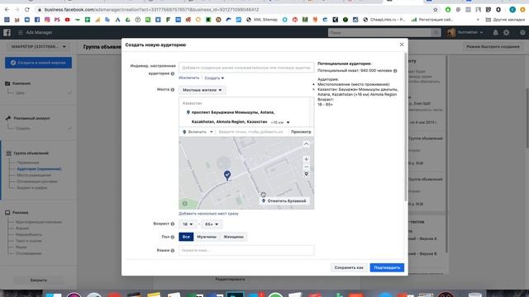The image size is (529, 297).
Task: Zoom out on the map
Action: [306, 167]
